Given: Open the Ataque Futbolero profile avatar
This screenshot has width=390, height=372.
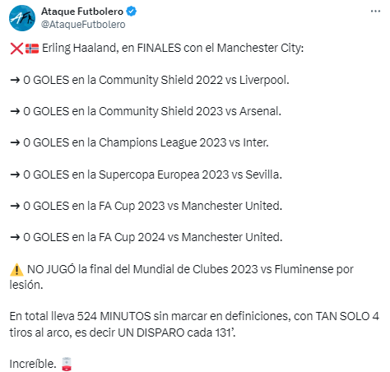Looking at the screenshot, I should 22,18.
